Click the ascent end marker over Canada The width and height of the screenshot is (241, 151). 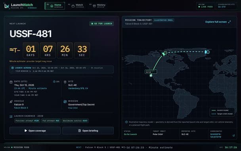(165, 53)
